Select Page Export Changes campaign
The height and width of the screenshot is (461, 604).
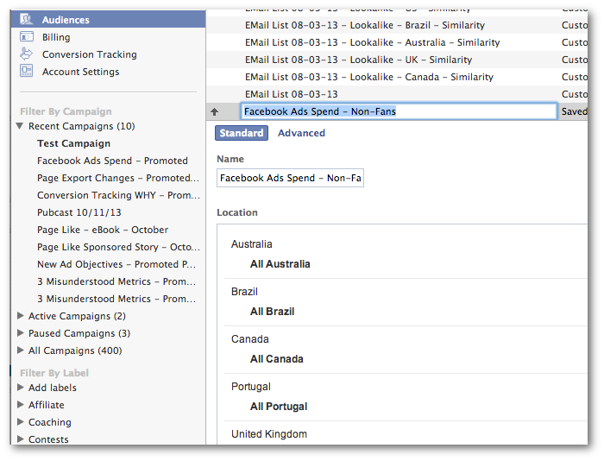coord(118,178)
